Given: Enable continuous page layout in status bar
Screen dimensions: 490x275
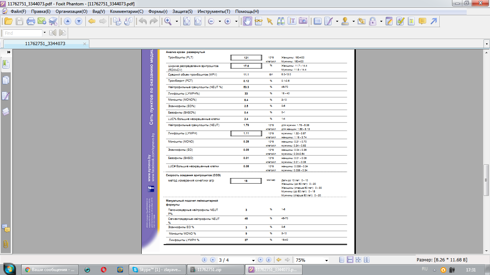Looking at the screenshot, I should (350, 260).
